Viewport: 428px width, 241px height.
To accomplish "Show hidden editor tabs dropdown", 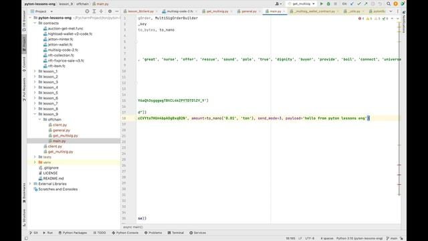I will point(391,11).
